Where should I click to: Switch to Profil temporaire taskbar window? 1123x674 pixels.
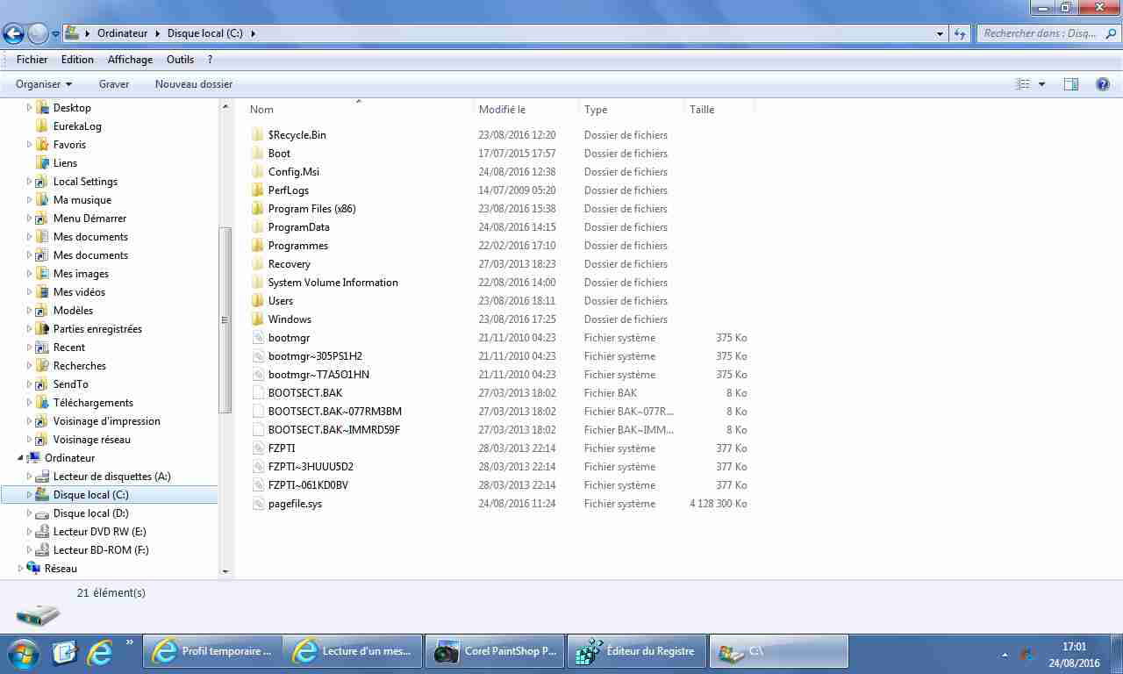pyautogui.click(x=211, y=651)
